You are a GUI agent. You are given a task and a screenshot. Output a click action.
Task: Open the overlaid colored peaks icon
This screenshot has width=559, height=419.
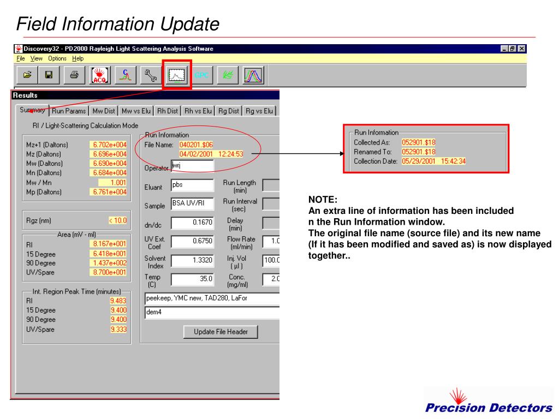(253, 75)
